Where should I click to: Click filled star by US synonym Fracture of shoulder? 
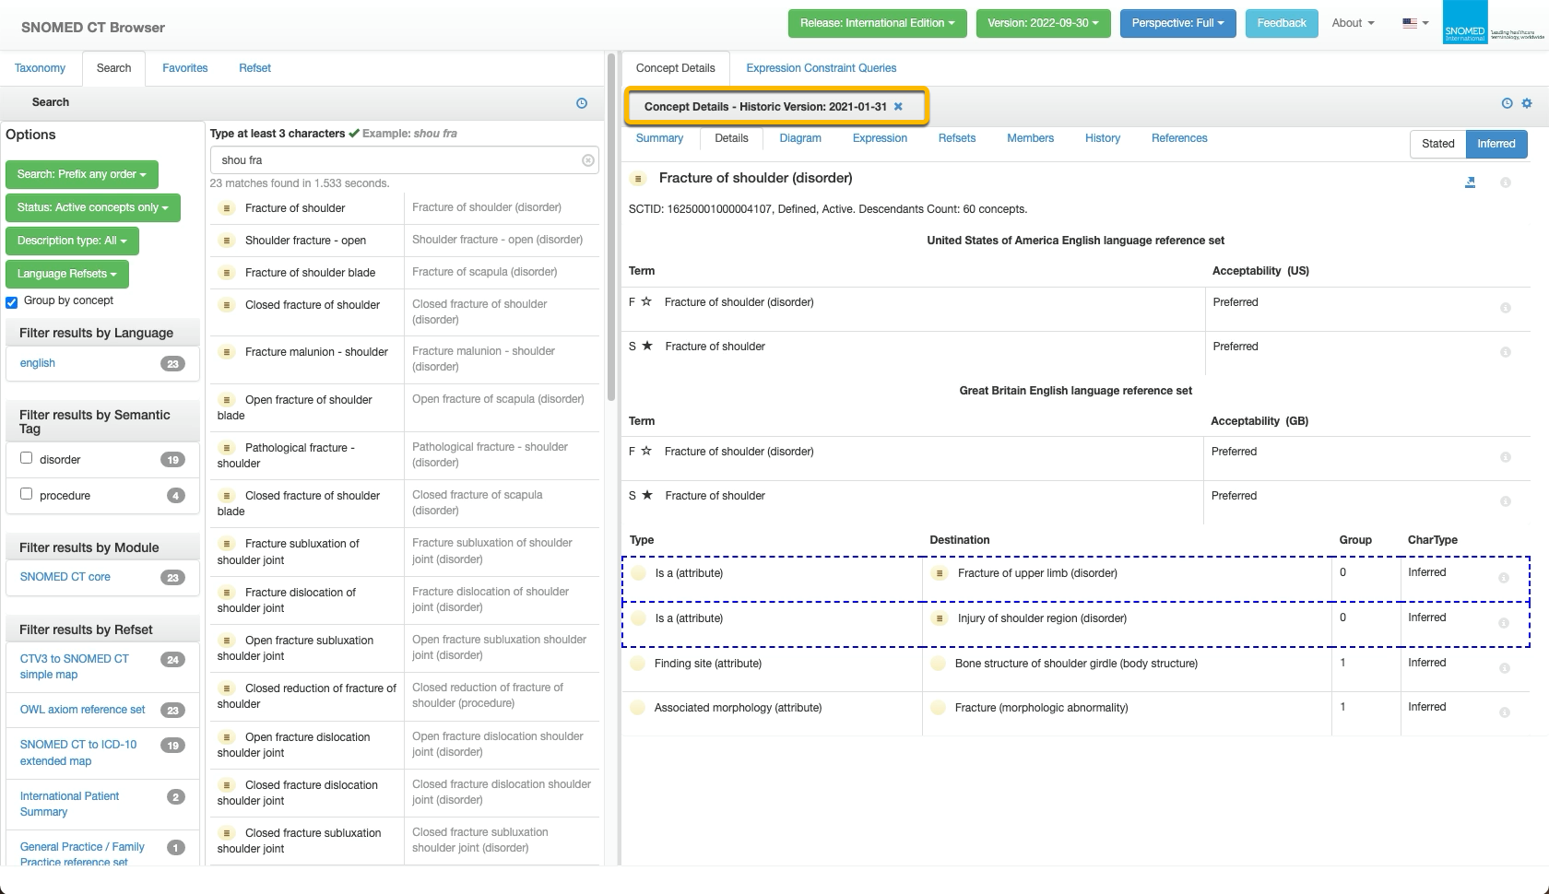[647, 346]
